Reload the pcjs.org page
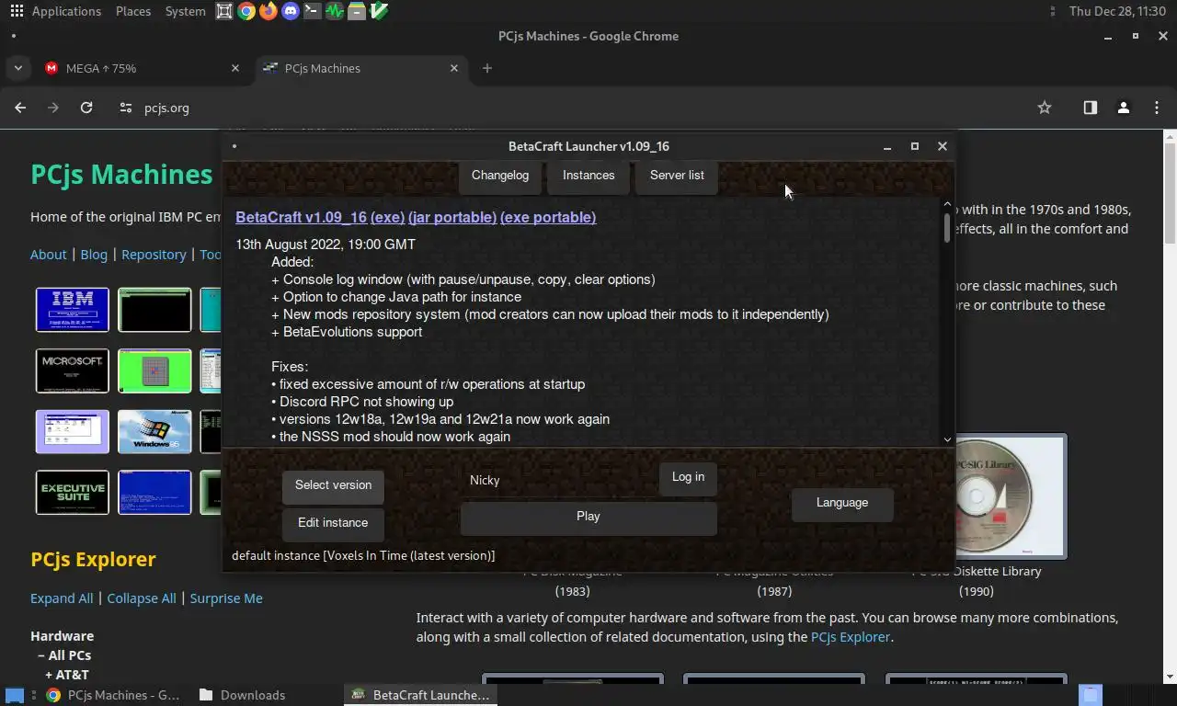Image resolution: width=1177 pixels, height=706 pixels. 86,108
